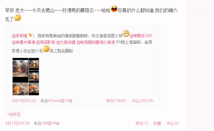Open original post timestamp 4月15日03:22

tap(24, 101)
